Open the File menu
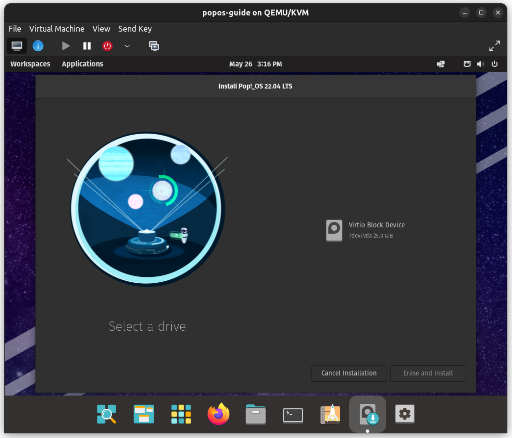The height and width of the screenshot is (438, 512). (x=15, y=29)
